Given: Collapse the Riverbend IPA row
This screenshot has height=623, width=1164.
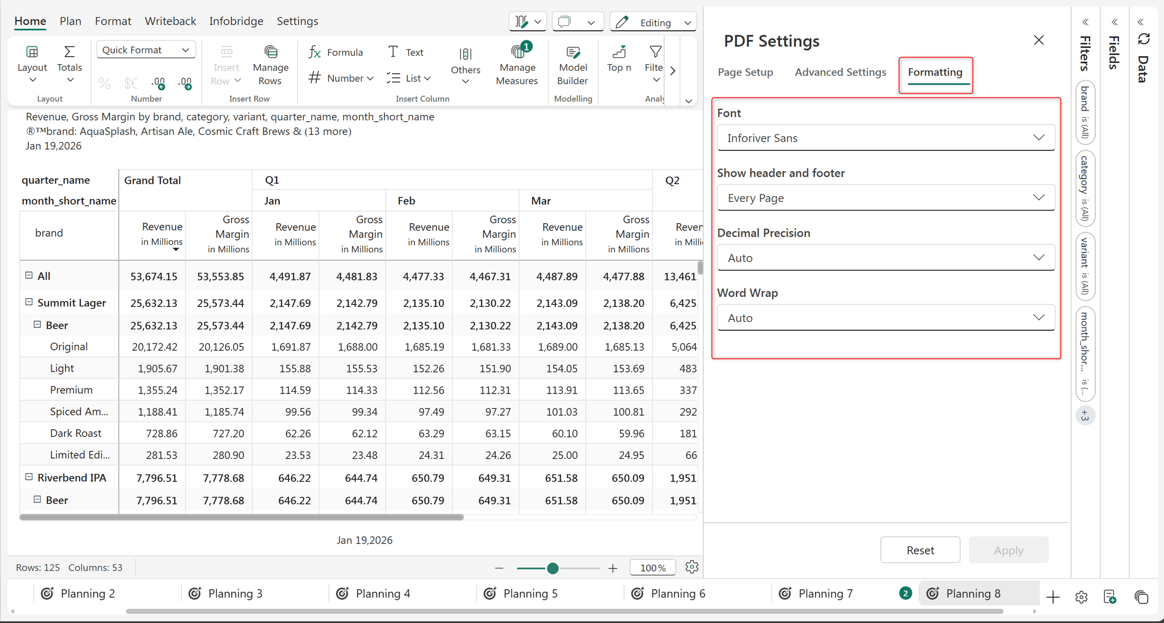Looking at the screenshot, I should coord(29,477).
